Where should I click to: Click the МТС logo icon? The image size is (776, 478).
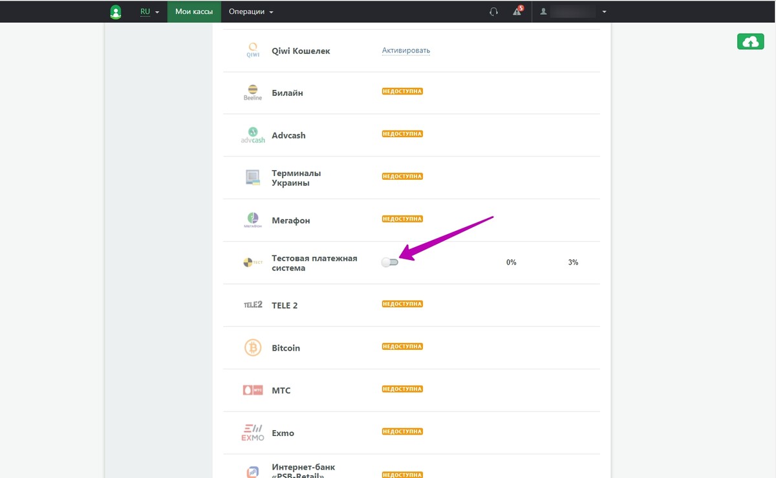253,390
